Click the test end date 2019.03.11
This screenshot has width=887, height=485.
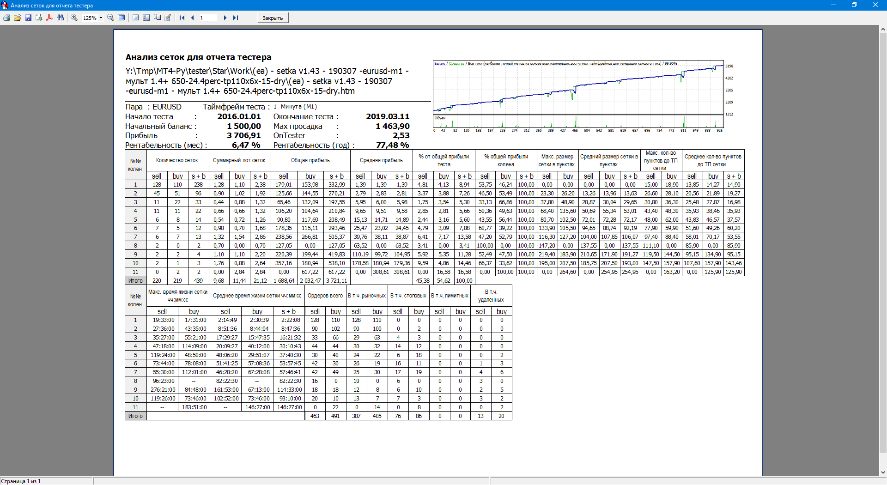click(x=388, y=116)
